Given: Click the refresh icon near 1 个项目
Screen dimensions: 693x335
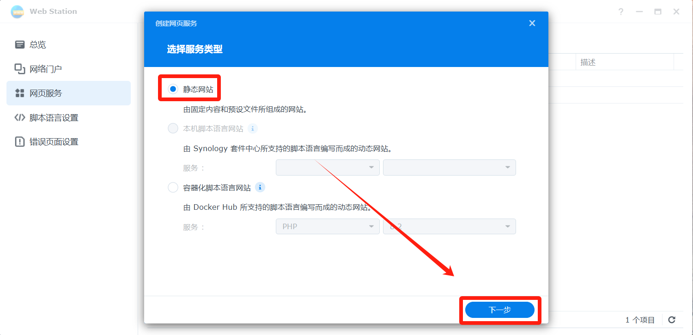Looking at the screenshot, I should click(x=672, y=320).
